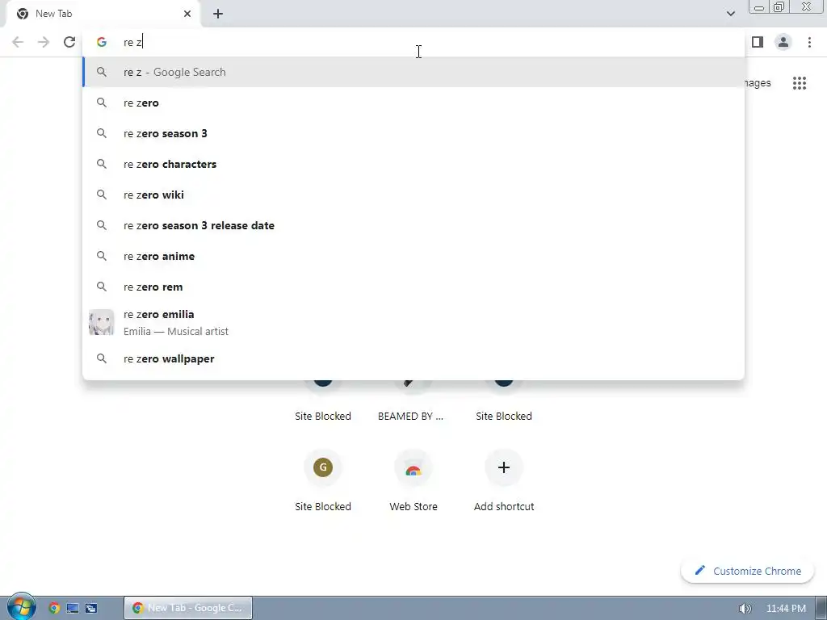Image resolution: width=827 pixels, height=620 pixels.
Task: Click the Emilia thumbnail image
Action: [101, 323]
